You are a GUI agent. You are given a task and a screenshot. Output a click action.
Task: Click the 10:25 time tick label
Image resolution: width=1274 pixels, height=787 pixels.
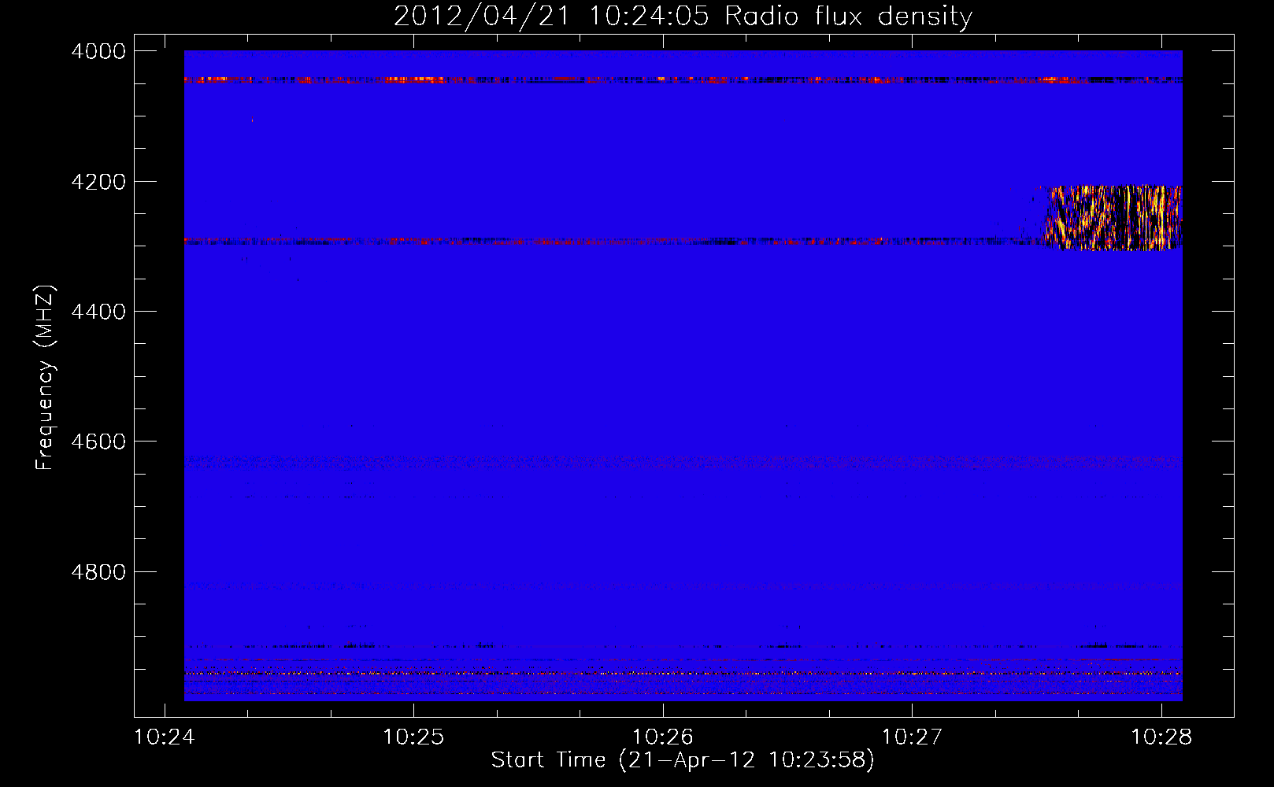pos(413,737)
